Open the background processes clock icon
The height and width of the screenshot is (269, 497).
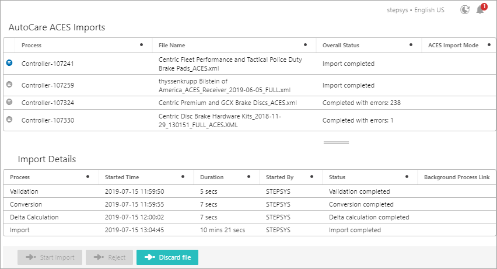coord(465,10)
